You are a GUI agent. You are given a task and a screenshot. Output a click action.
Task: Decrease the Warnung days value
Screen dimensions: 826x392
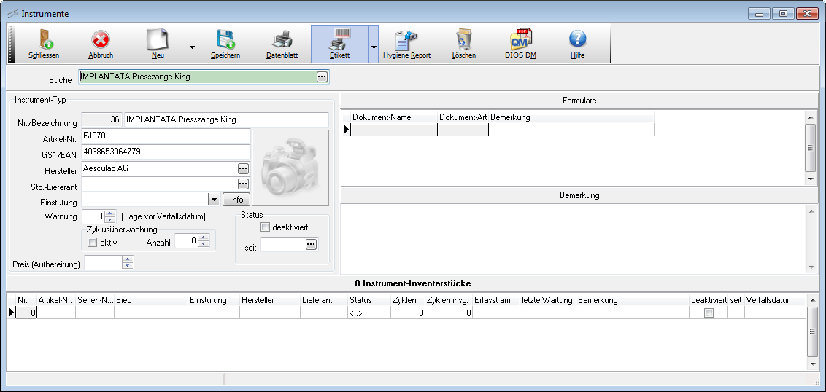(x=110, y=219)
